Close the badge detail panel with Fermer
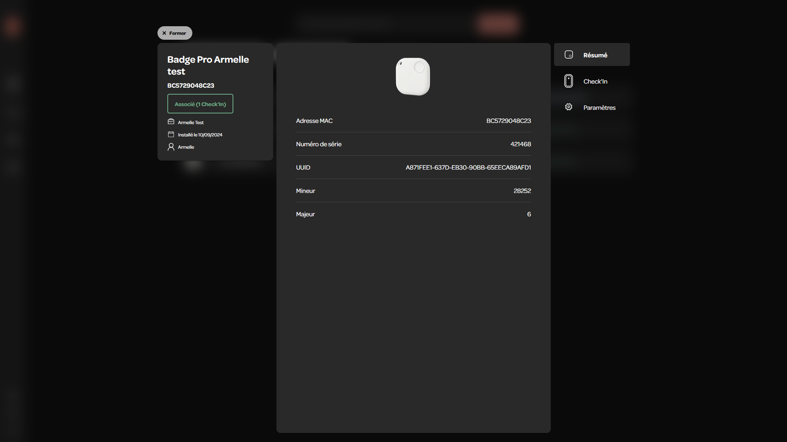 tap(175, 33)
